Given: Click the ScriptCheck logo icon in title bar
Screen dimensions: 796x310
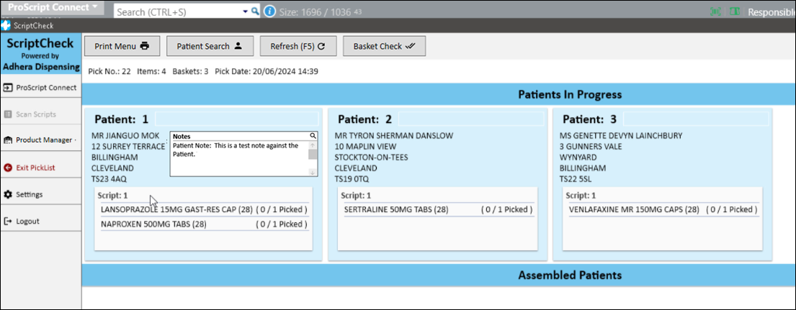Looking at the screenshot, I should [x=6, y=25].
